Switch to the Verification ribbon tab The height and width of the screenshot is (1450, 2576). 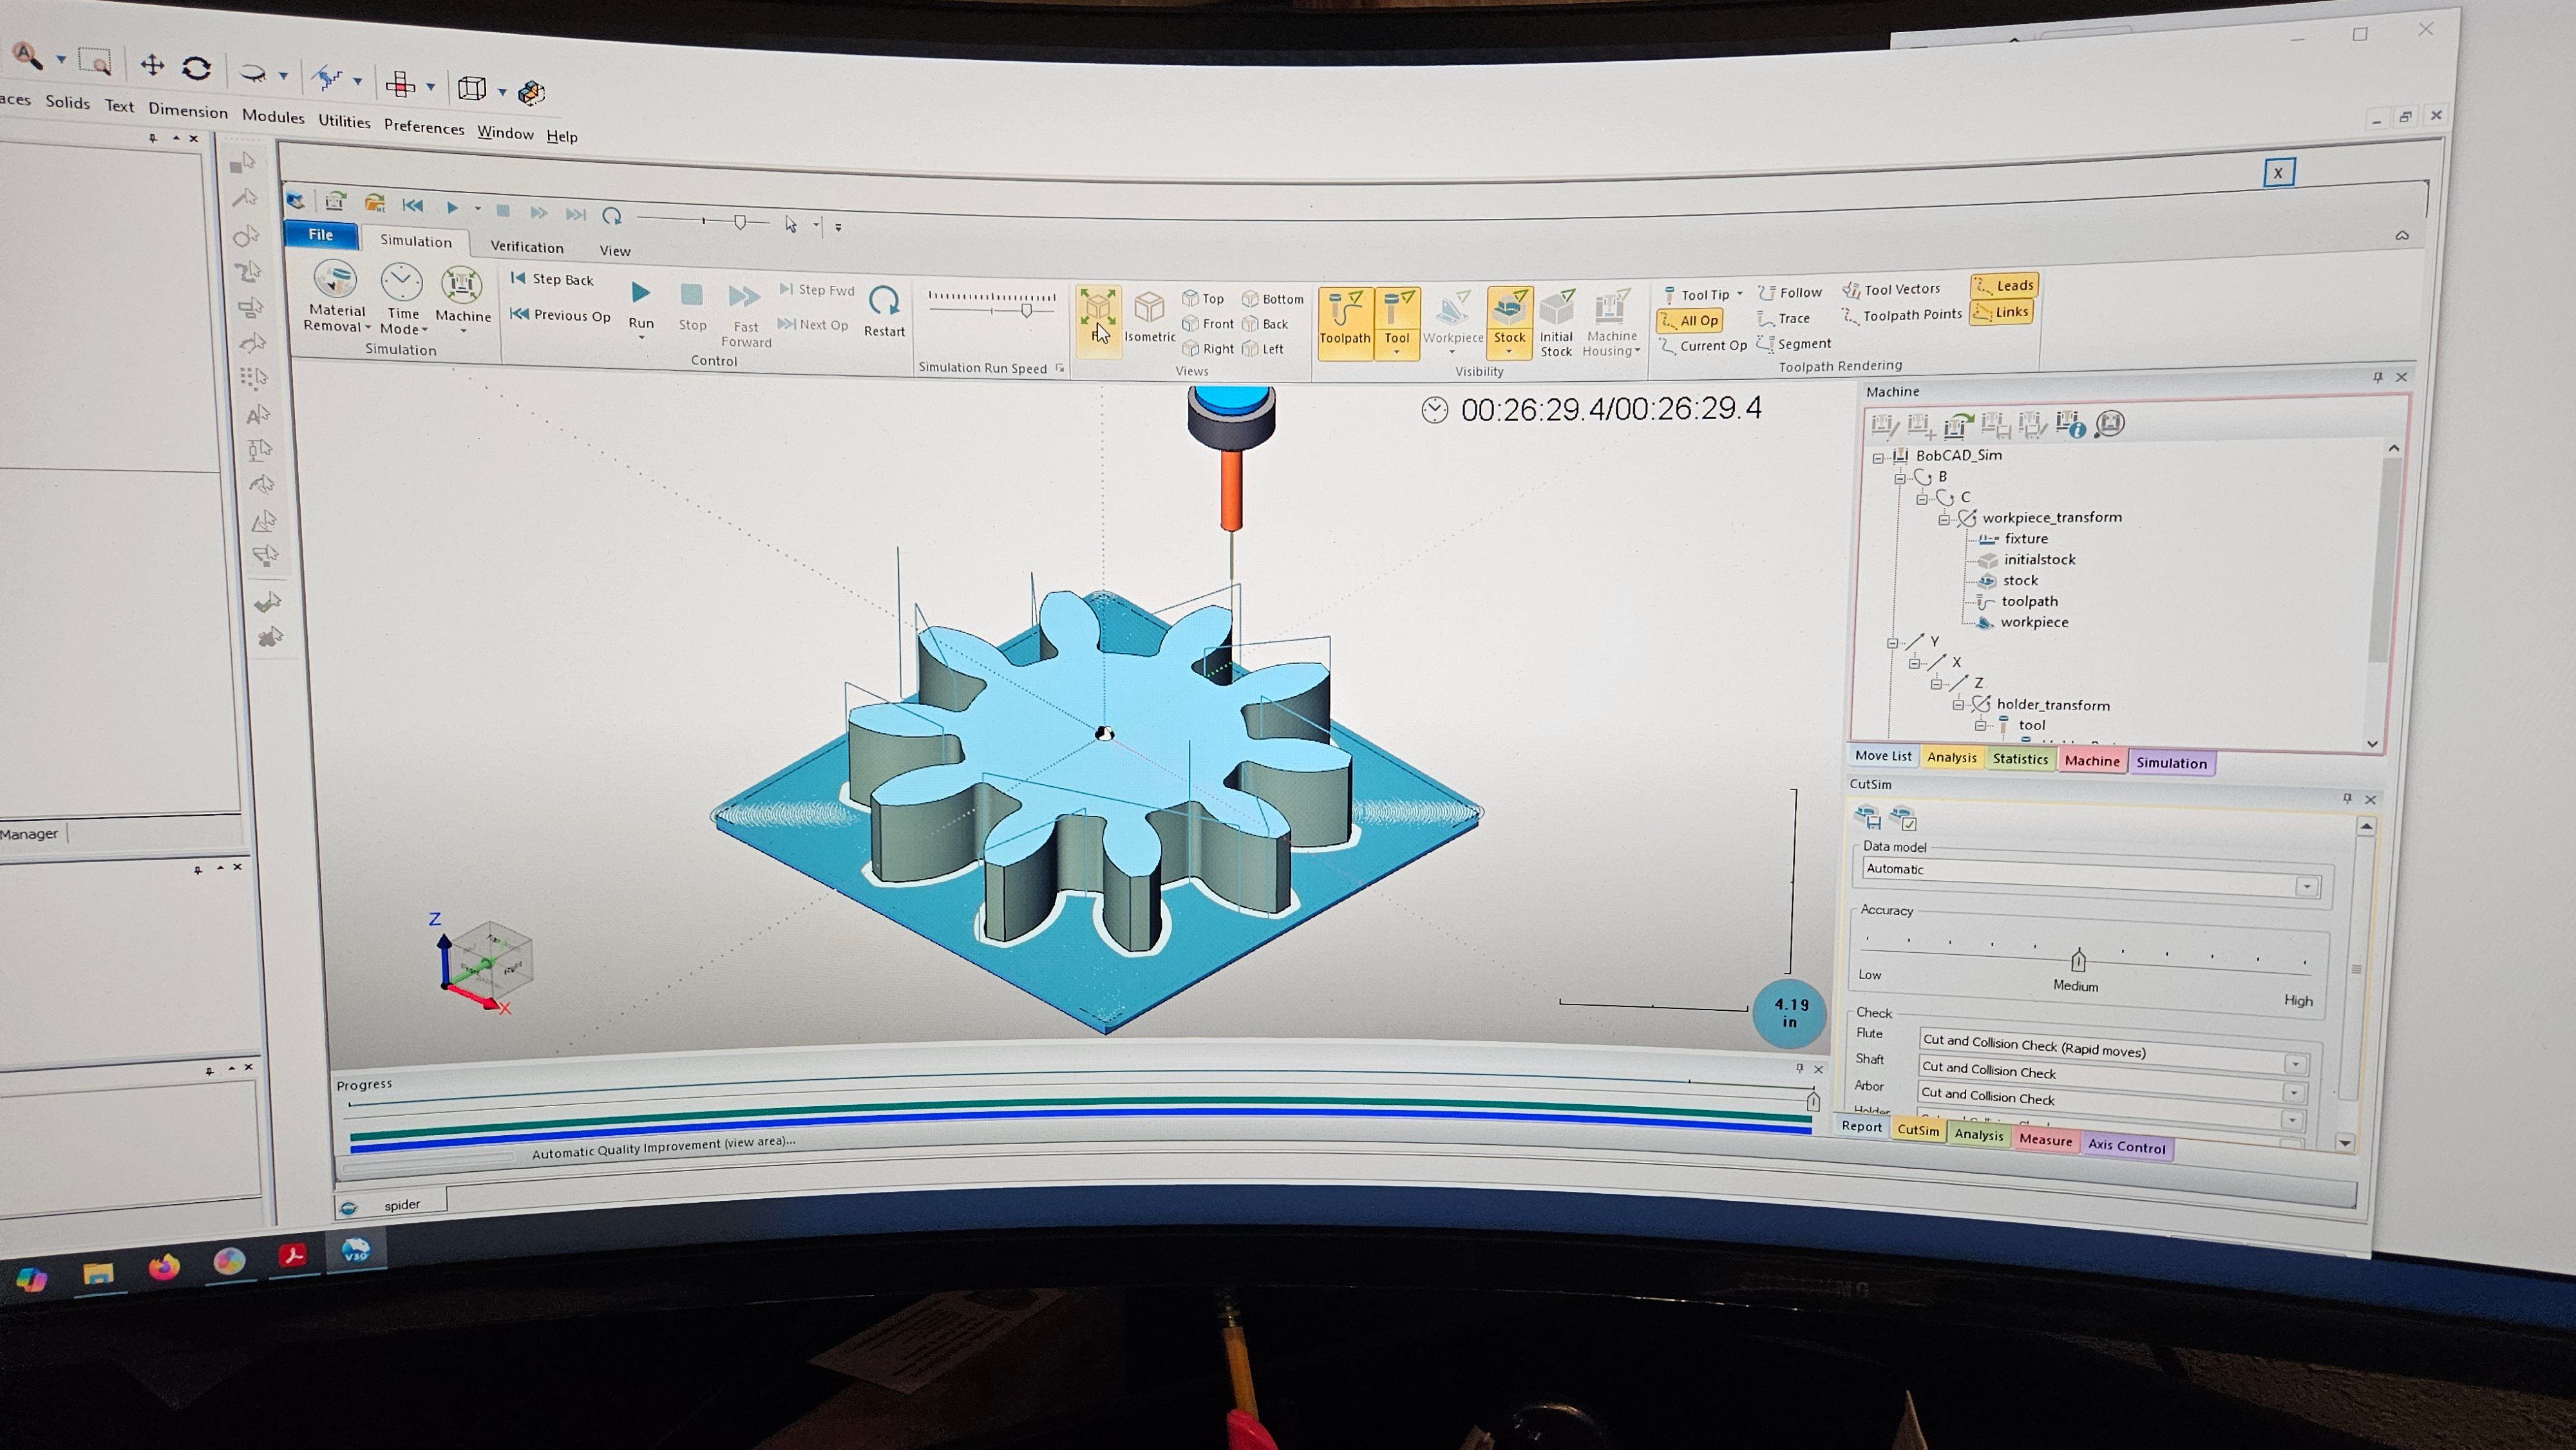coord(527,247)
